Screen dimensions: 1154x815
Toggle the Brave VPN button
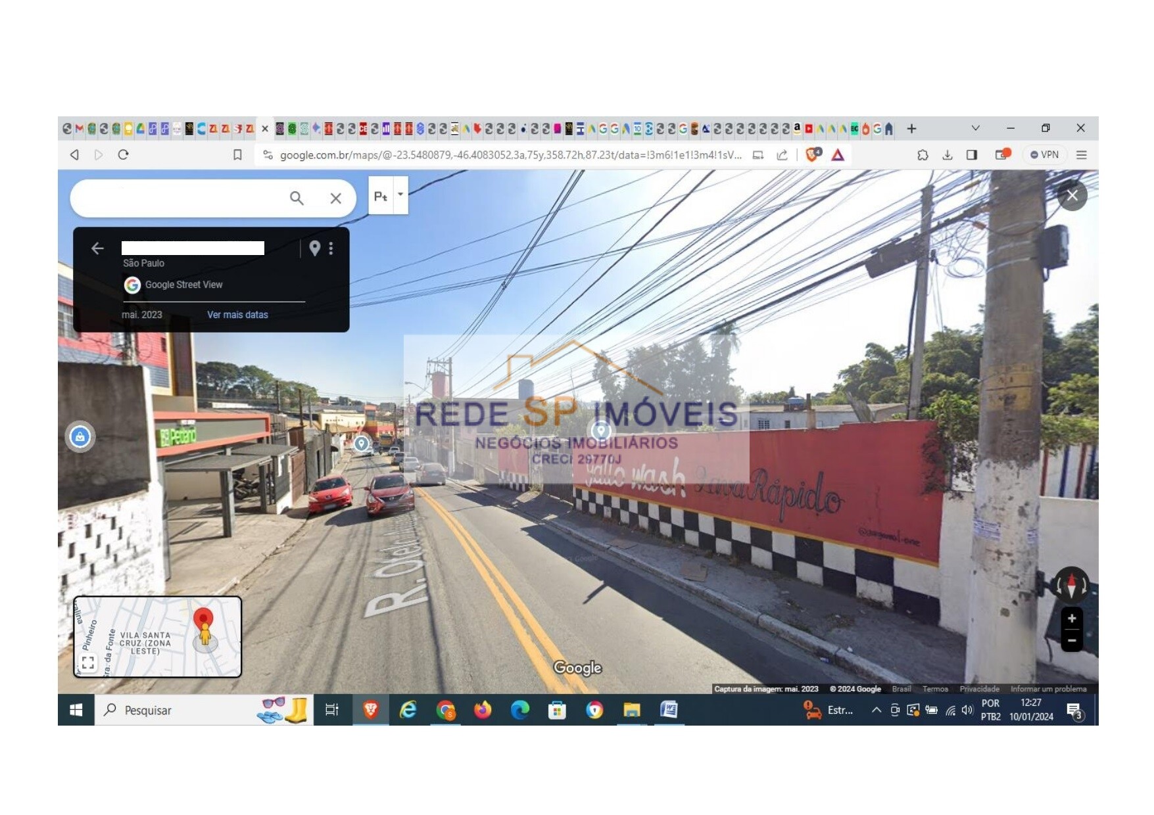1044,155
